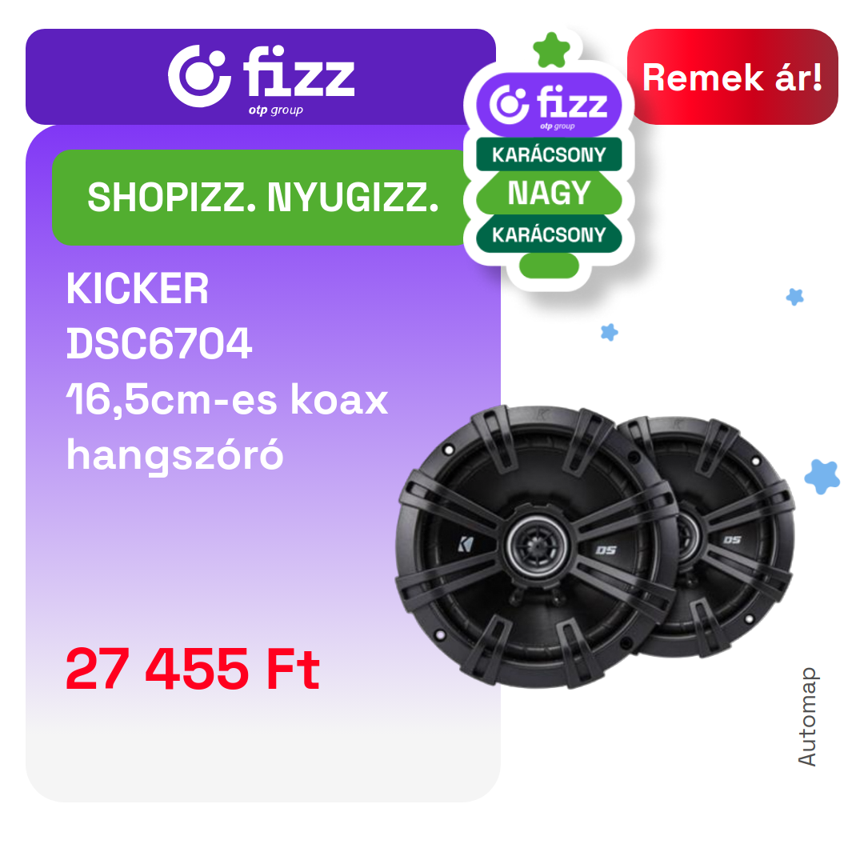Click the upper KARÁCSONY label on tree
Screen dimensions: 864x864
point(549,154)
